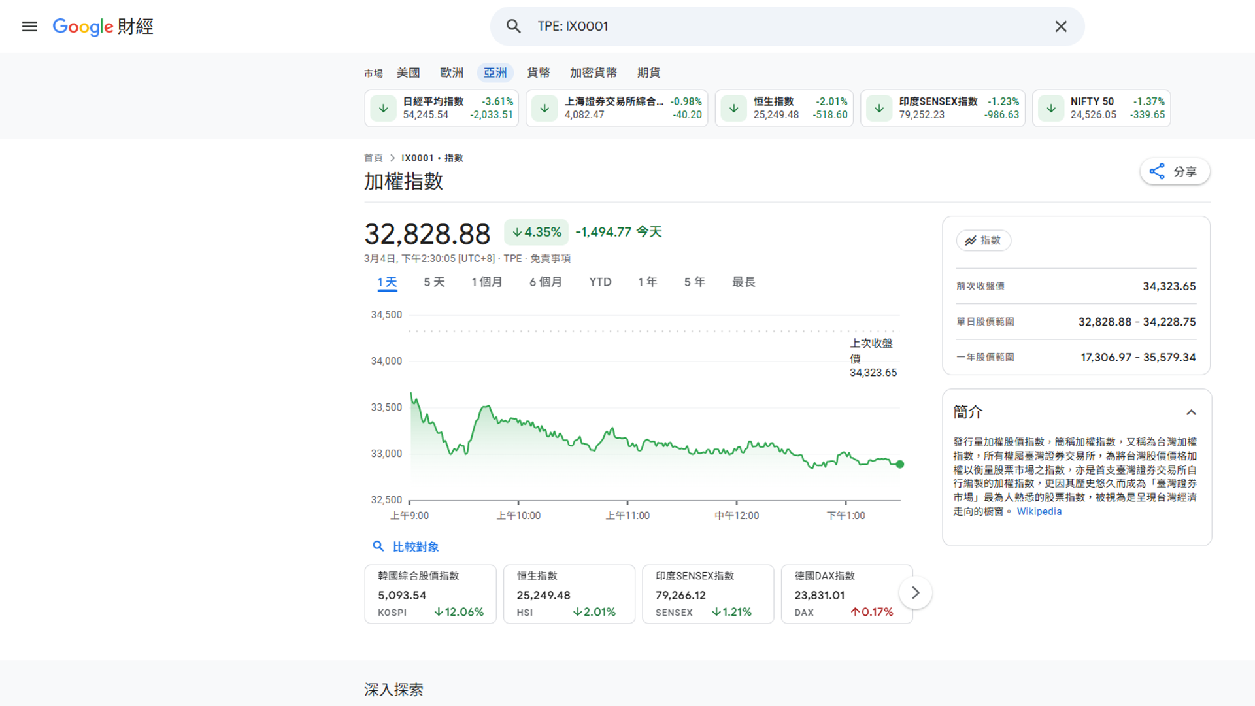
Task: Switch to the 美國 market tab
Action: click(408, 73)
